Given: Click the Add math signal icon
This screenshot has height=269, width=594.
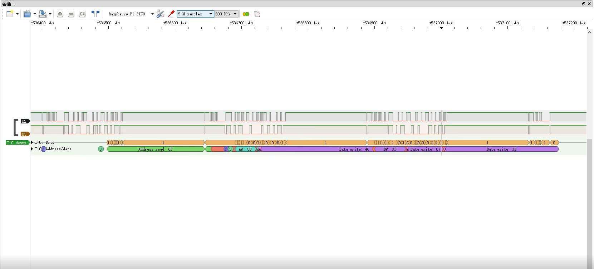Looking at the screenshot, I should pyautogui.click(x=257, y=14).
